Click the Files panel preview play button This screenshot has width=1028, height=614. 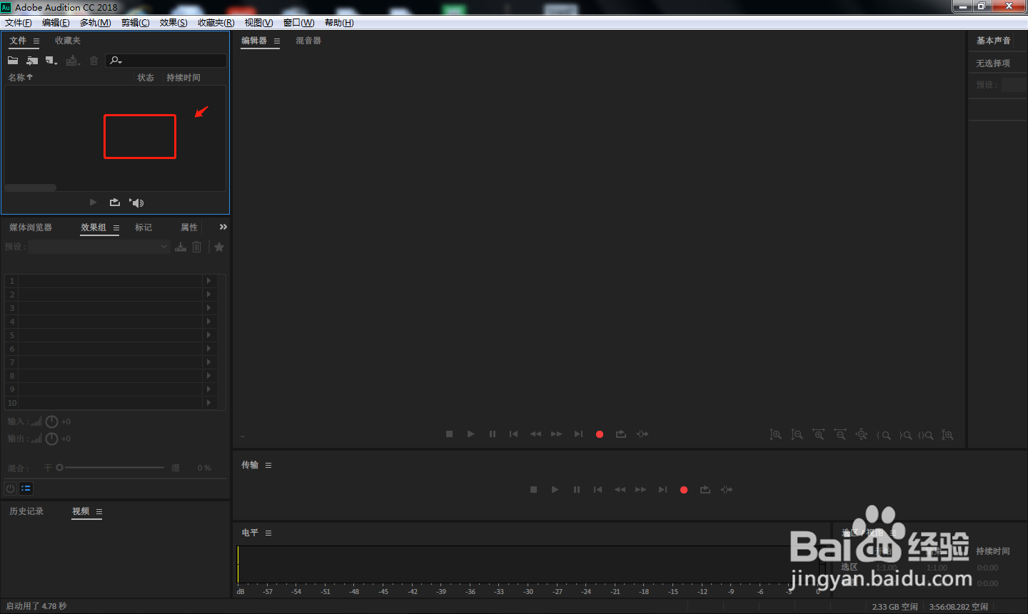93,203
